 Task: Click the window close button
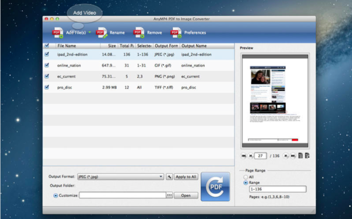pyautogui.click(x=46, y=19)
